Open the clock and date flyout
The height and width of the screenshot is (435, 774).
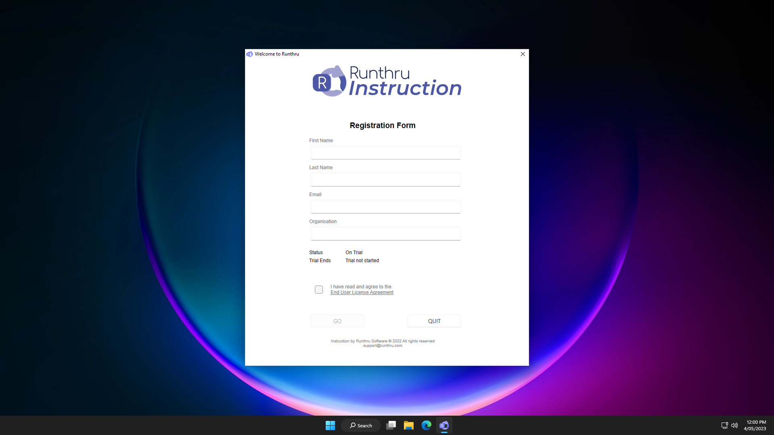(x=755, y=425)
